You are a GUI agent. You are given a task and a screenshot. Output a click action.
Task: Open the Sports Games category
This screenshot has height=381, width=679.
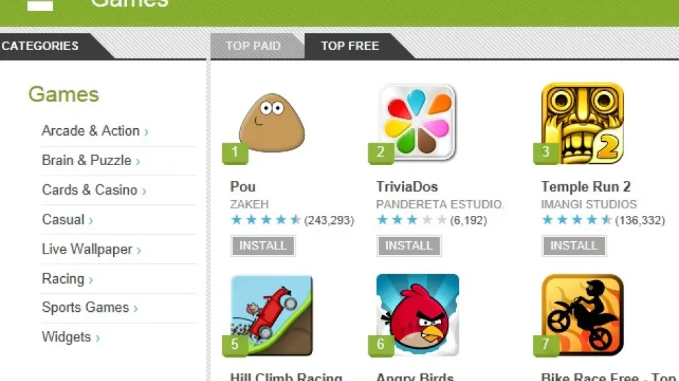click(90, 308)
